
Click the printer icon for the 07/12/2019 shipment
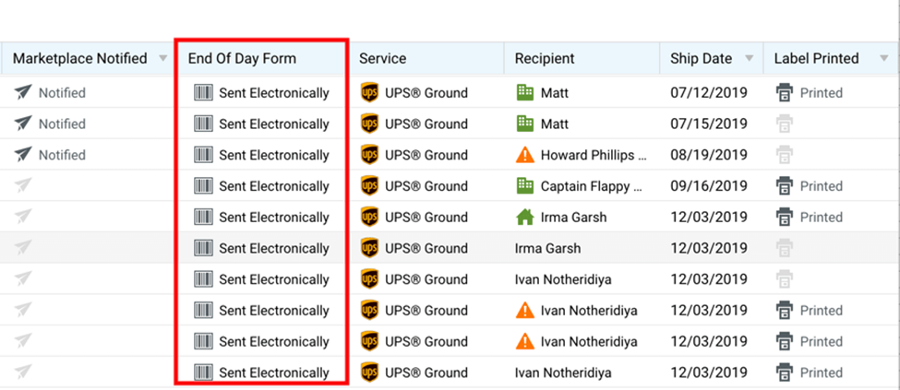tap(785, 92)
